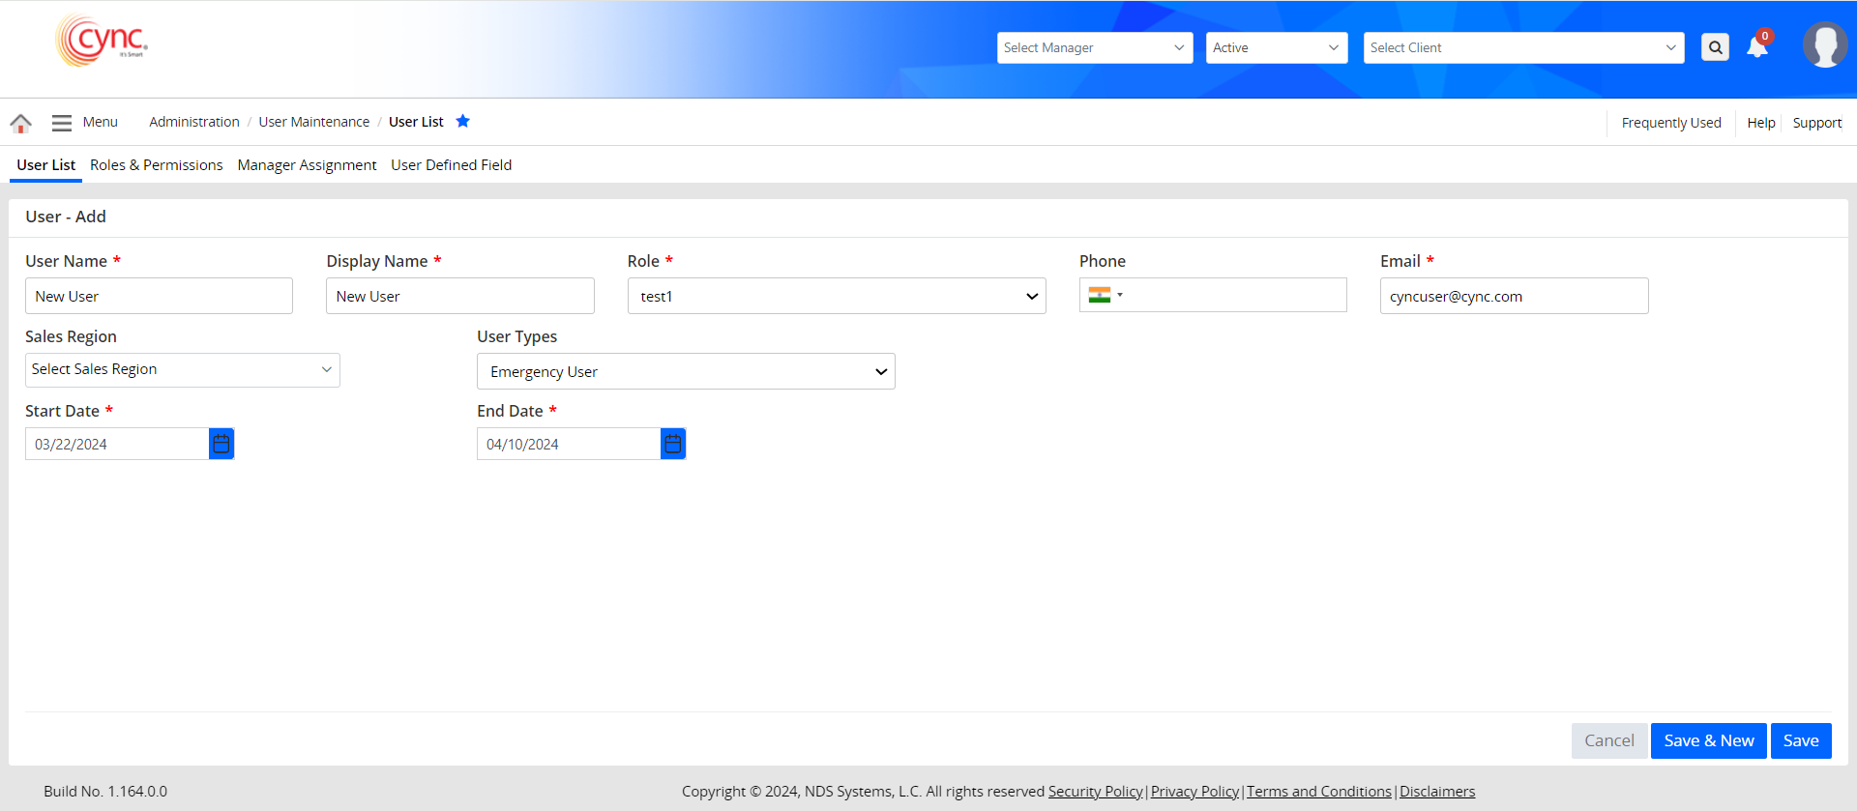Open the Select Client dropdown
This screenshot has width=1857, height=811.
click(1522, 47)
